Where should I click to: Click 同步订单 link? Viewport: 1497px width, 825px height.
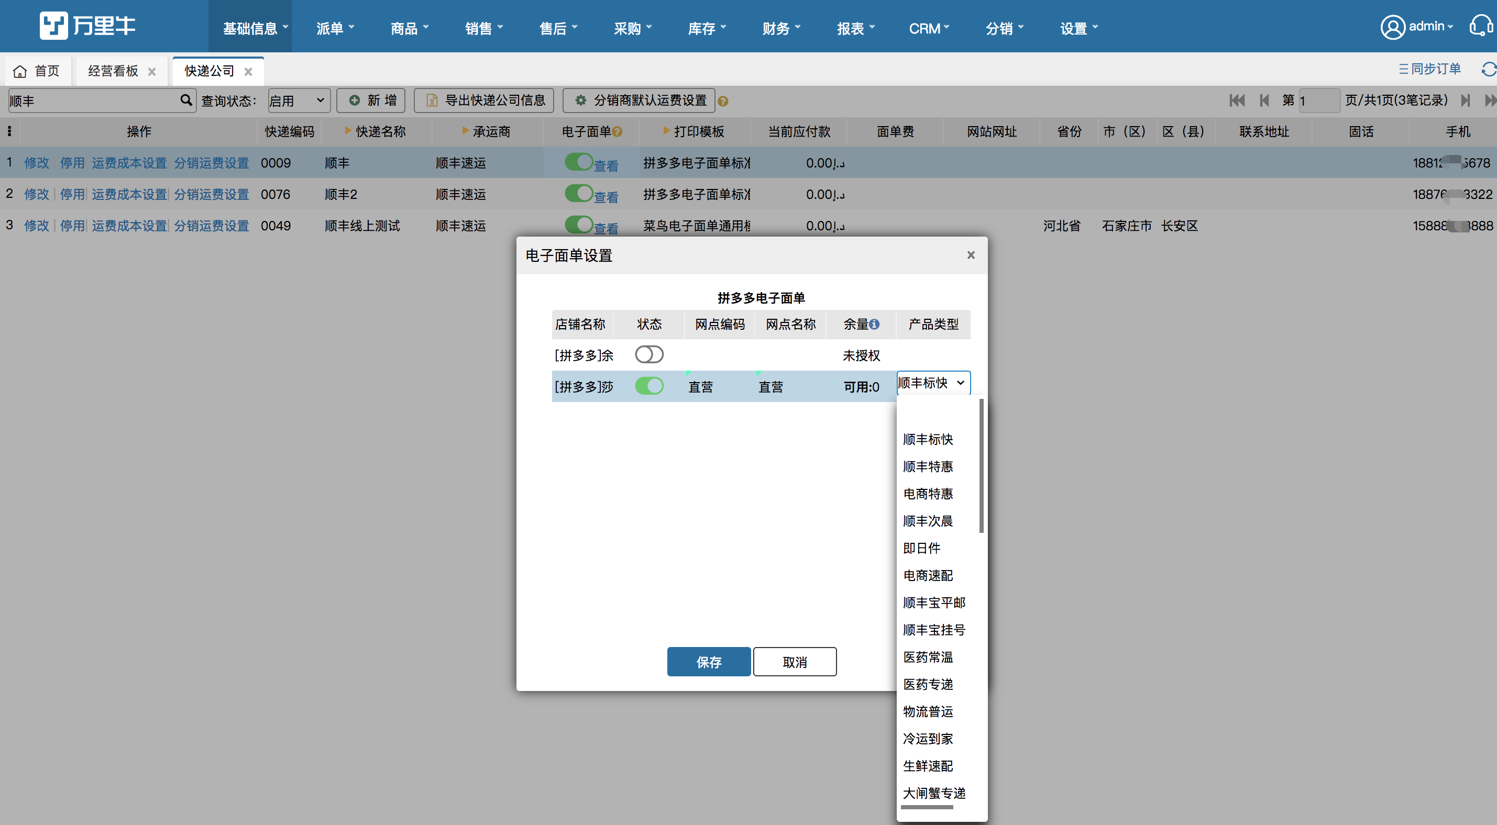pyautogui.click(x=1429, y=69)
